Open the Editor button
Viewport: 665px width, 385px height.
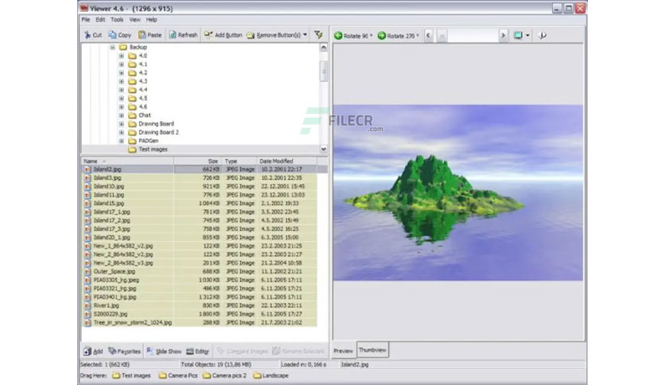197,351
